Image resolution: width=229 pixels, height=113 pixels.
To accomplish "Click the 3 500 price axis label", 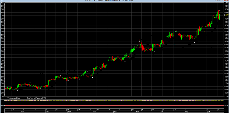I will pyautogui.click(x=226, y=64).
